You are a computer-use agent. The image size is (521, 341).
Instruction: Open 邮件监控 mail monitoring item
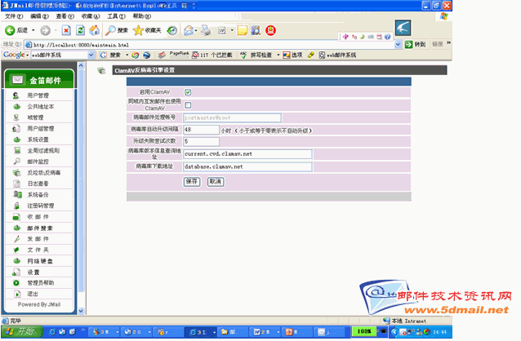click(x=39, y=162)
